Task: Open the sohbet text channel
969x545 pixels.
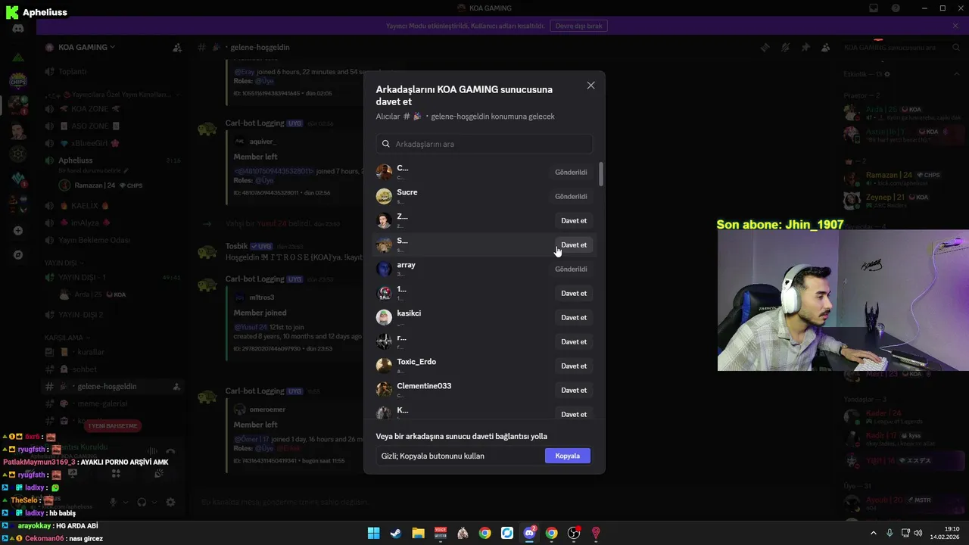Action: pos(112,369)
